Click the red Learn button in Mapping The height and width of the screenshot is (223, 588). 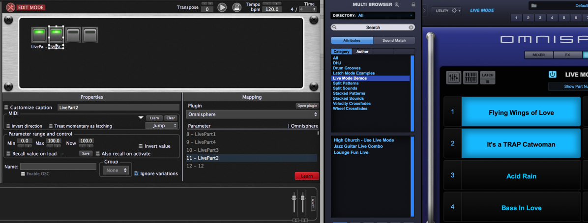pyautogui.click(x=307, y=176)
